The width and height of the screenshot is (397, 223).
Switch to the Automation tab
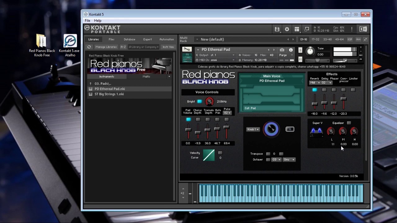pos(167,39)
